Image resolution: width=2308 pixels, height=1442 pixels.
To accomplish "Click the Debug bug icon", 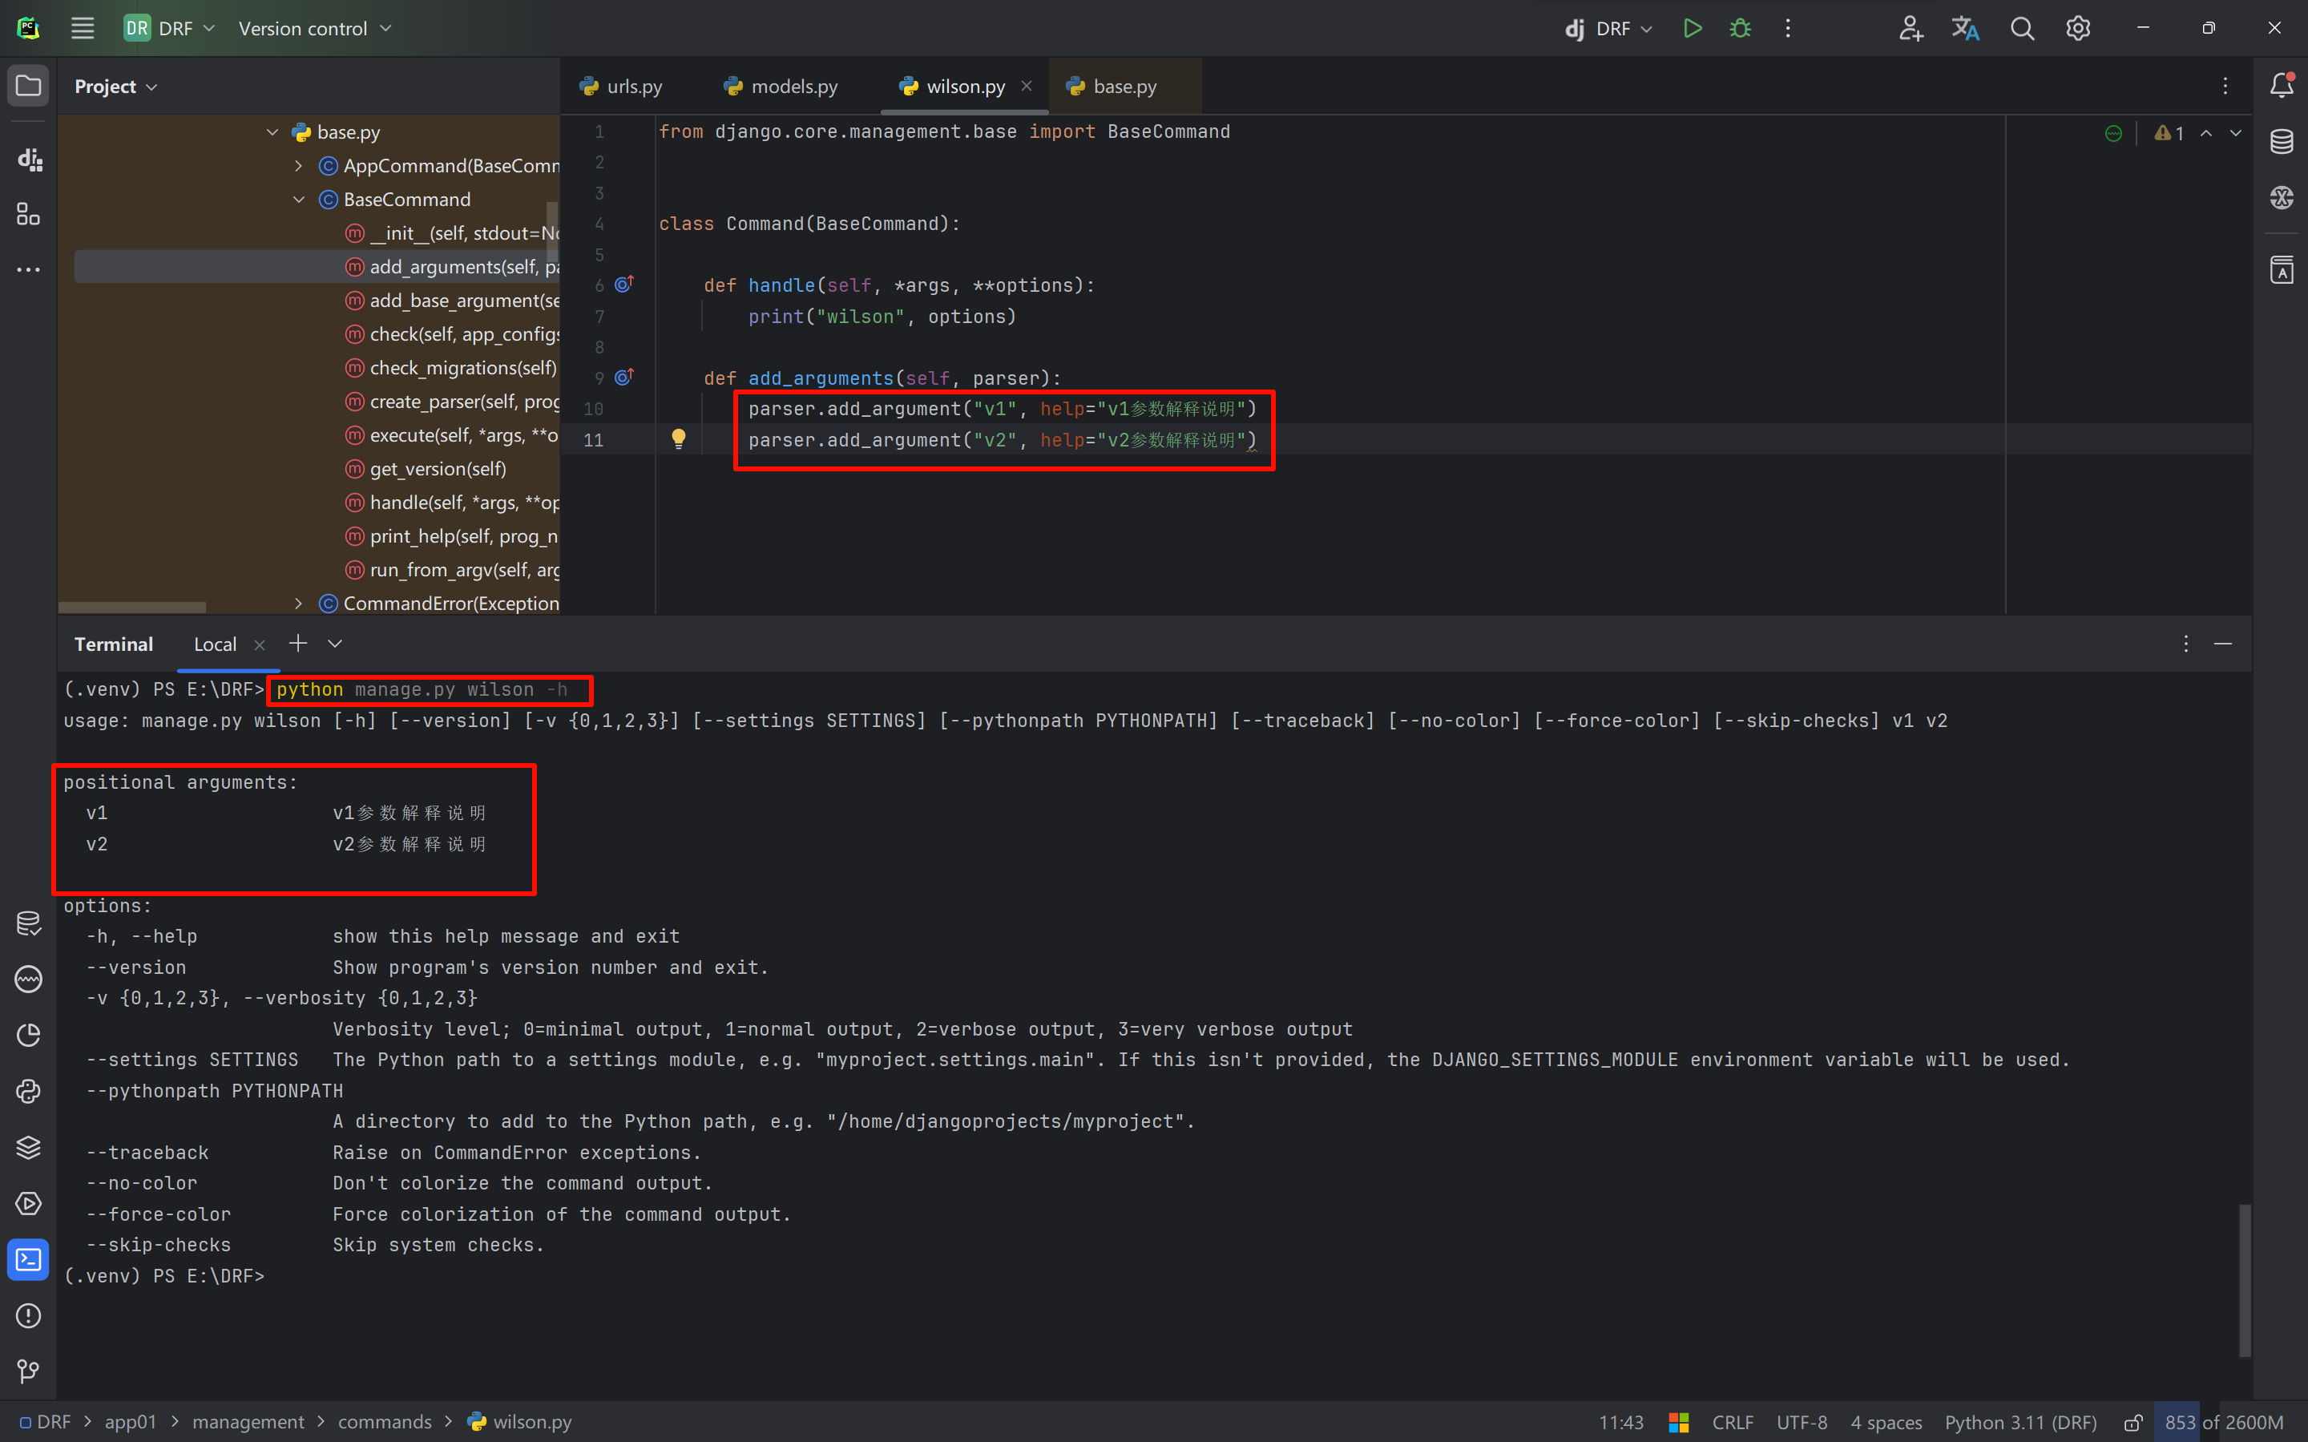I will pyautogui.click(x=1740, y=29).
